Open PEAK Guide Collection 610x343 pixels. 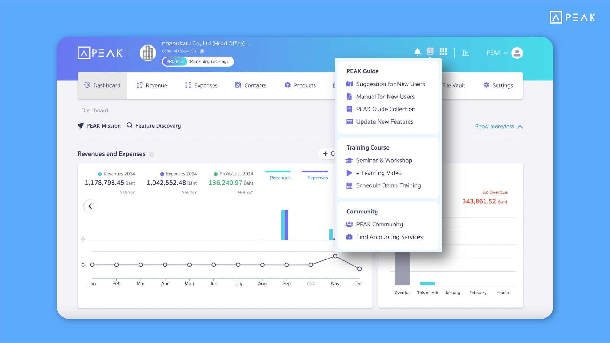pyautogui.click(x=385, y=109)
